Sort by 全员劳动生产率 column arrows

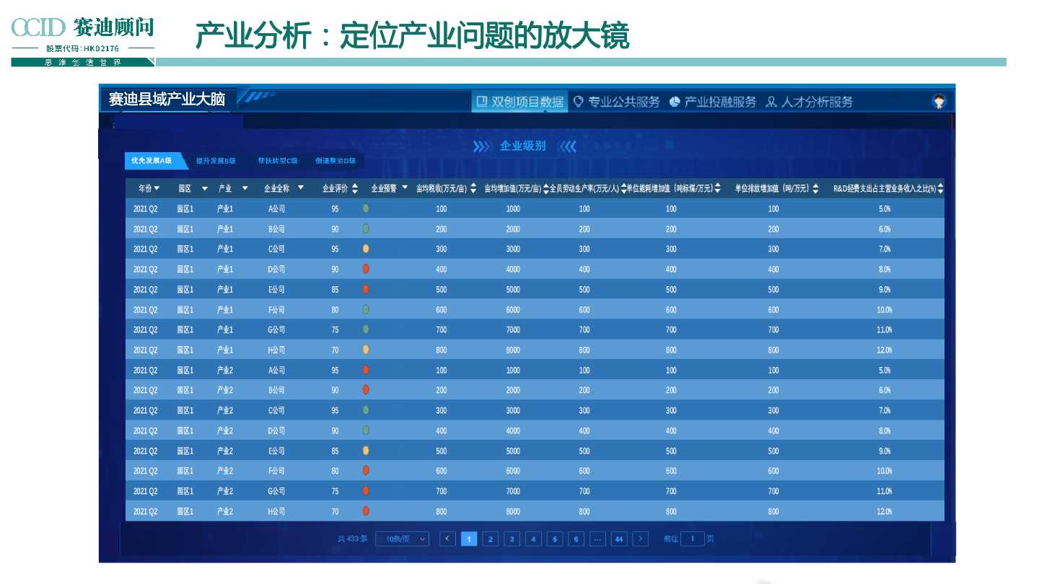pyautogui.click(x=623, y=189)
